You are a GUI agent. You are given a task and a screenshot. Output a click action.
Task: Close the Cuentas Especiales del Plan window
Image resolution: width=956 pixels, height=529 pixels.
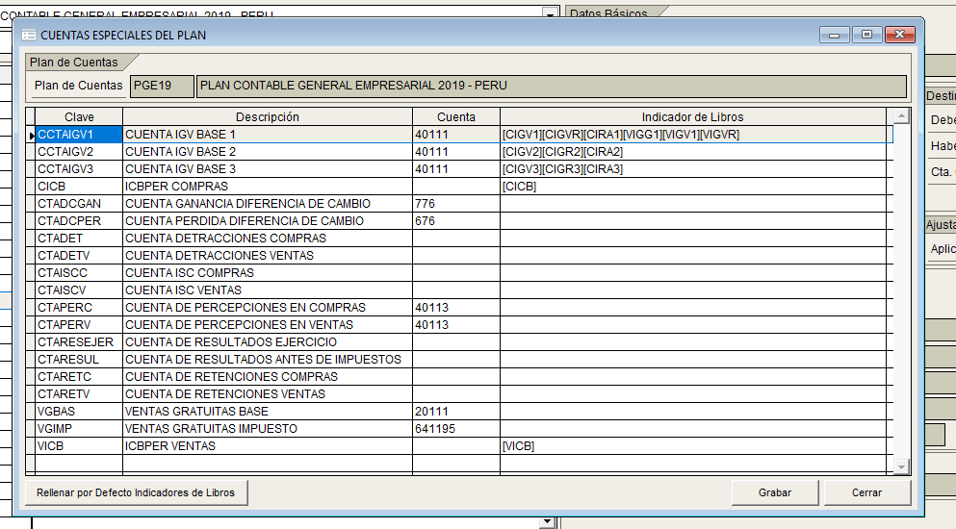pos(900,35)
